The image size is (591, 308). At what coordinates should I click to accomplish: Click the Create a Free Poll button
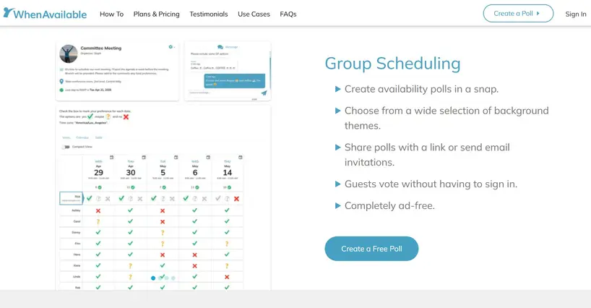click(x=371, y=249)
